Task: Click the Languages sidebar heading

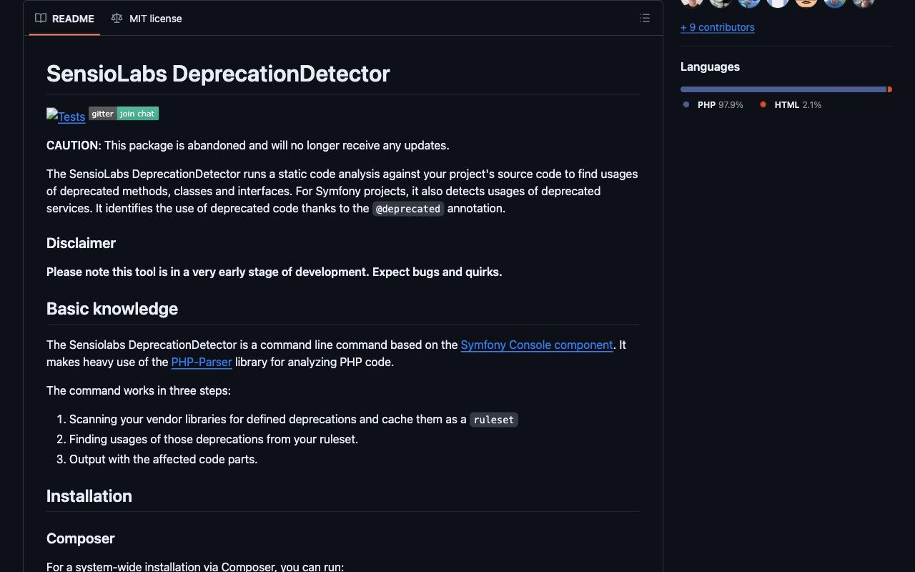Action: click(x=710, y=66)
